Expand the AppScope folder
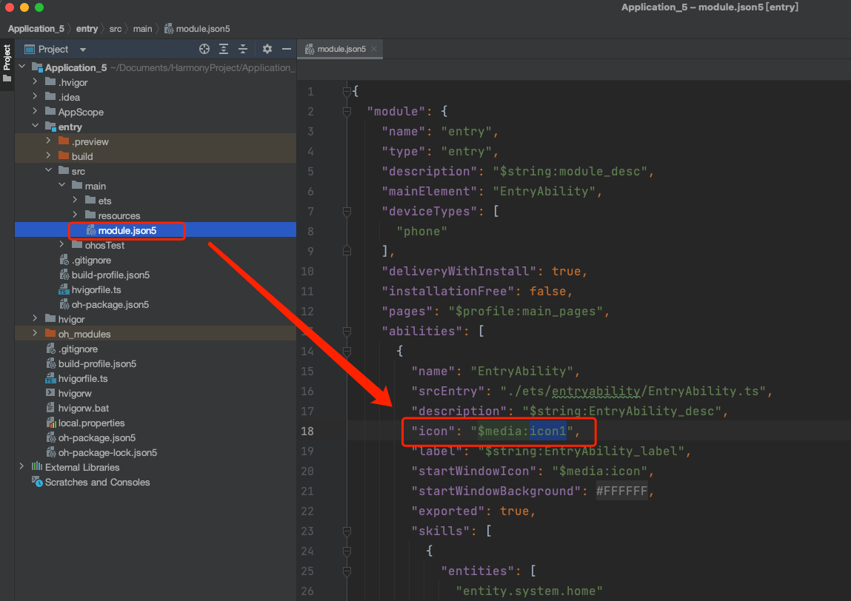851x601 pixels. [36, 111]
